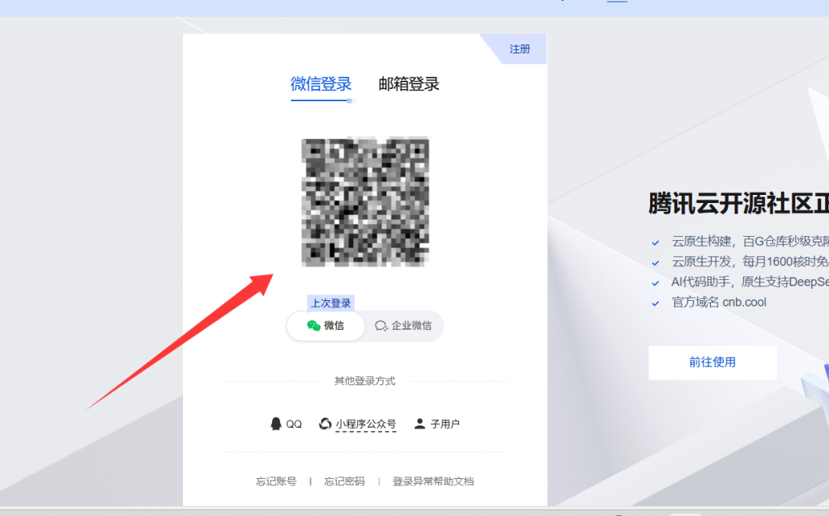Switch to the 邮箱登录 tab
The height and width of the screenshot is (516, 829).
(x=409, y=84)
